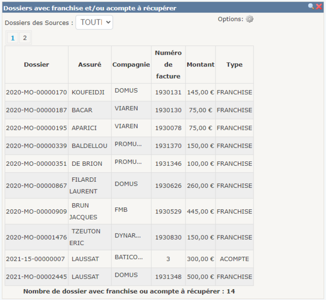Select dossier 2021-15-00000007 row

pyautogui.click(x=35, y=259)
